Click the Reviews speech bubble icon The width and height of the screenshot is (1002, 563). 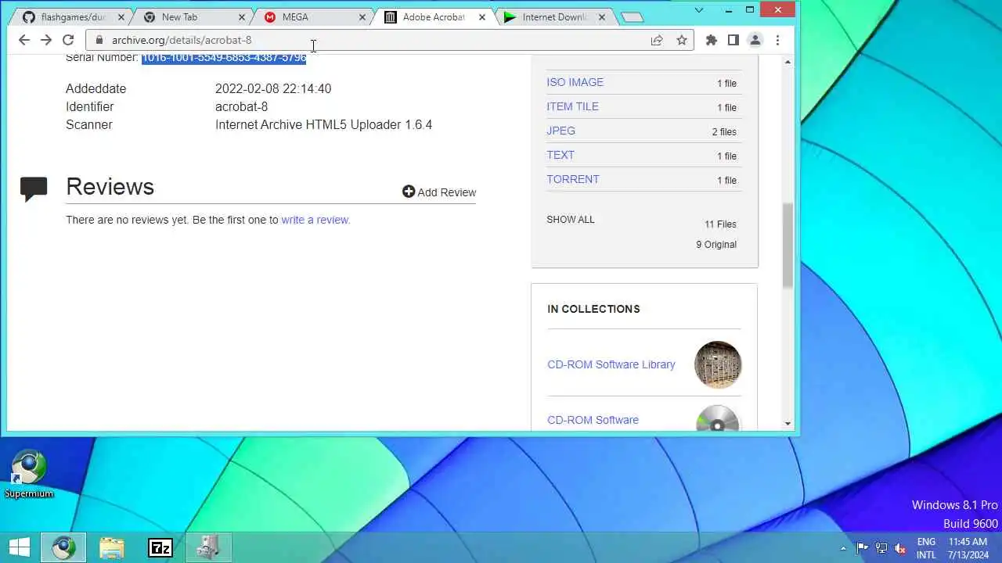34,189
